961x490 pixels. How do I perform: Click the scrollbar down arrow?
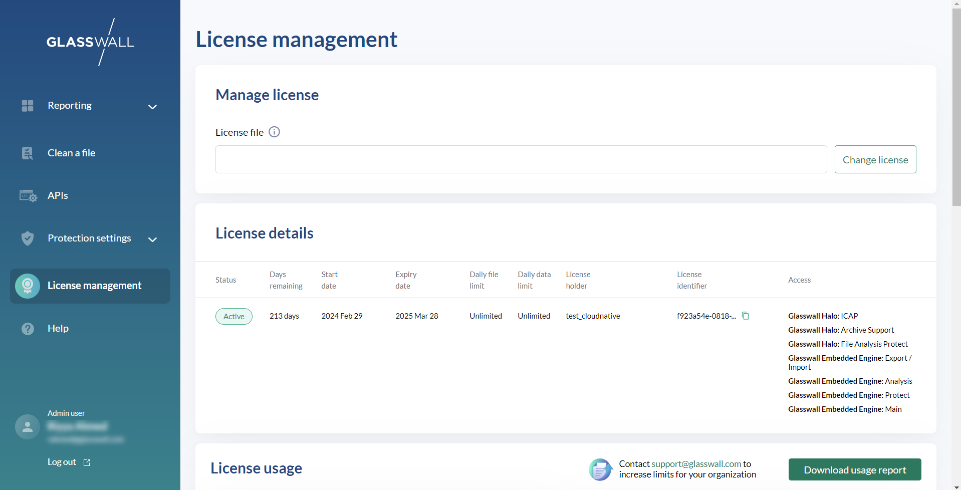pyautogui.click(x=956, y=486)
